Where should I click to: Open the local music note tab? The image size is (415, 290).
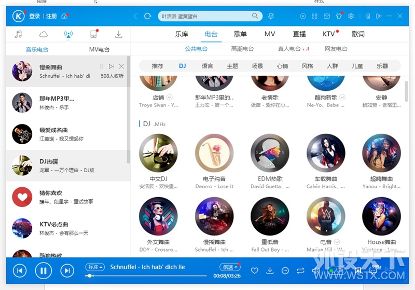click(18, 34)
